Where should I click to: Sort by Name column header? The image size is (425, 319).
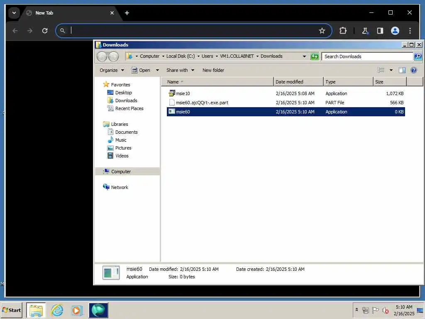coord(217,82)
